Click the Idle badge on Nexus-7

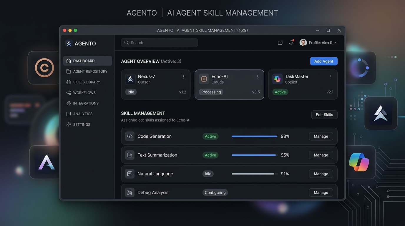(131, 92)
